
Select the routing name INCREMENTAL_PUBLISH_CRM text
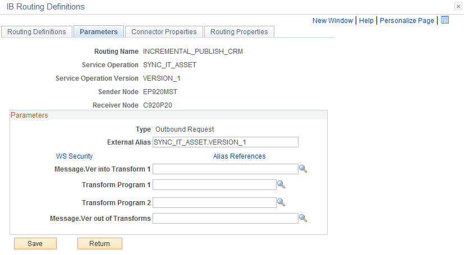[193, 52]
